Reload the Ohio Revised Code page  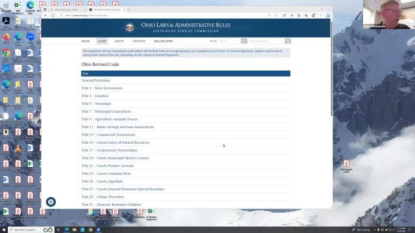(53, 16)
